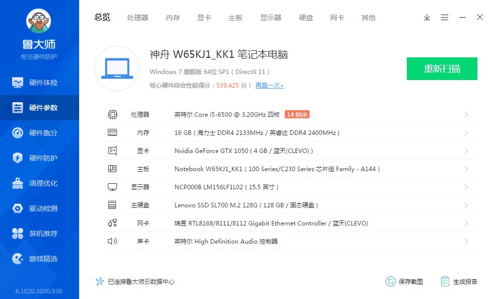Click the motherboard icon
Viewport: 488px width, 299px height.
112,169
